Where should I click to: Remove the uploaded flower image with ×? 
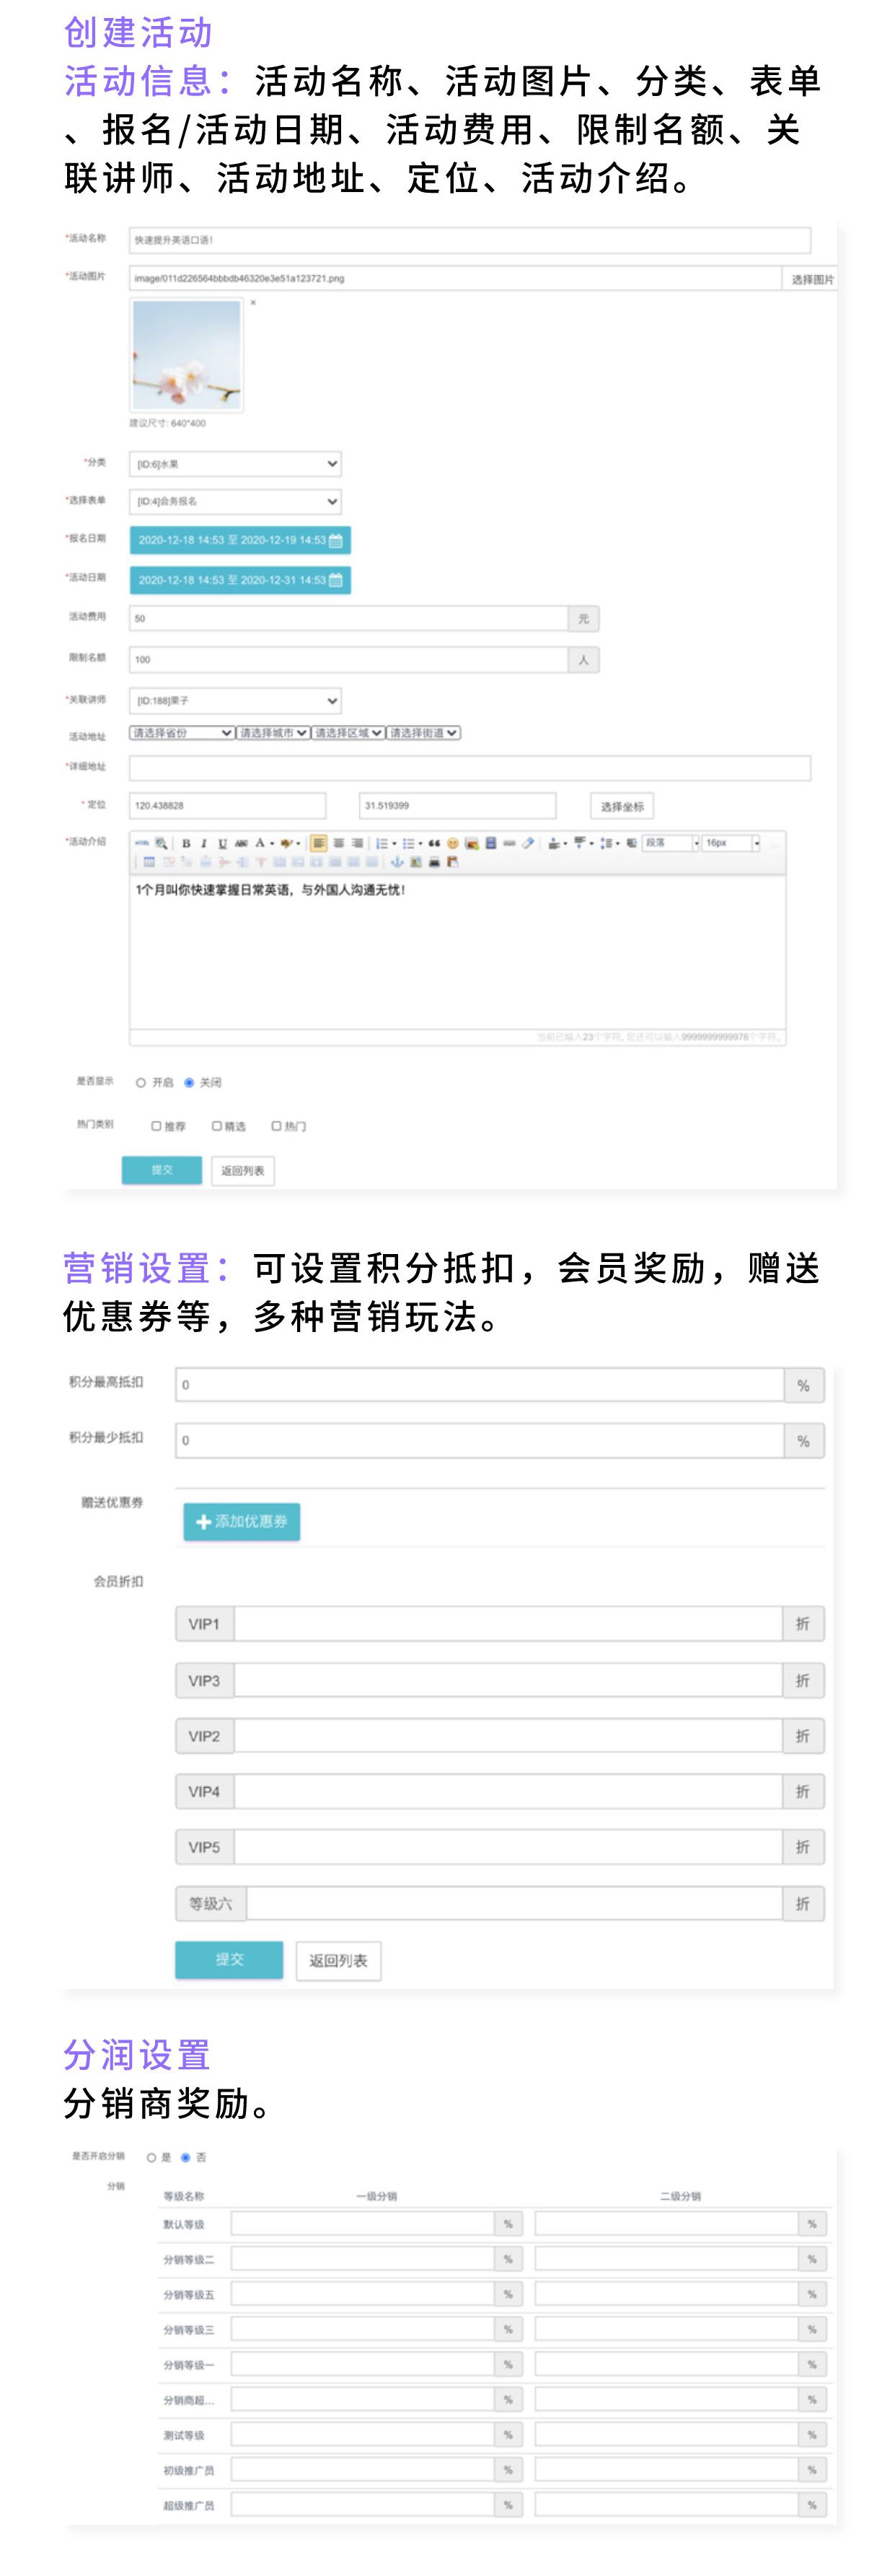pos(254,302)
